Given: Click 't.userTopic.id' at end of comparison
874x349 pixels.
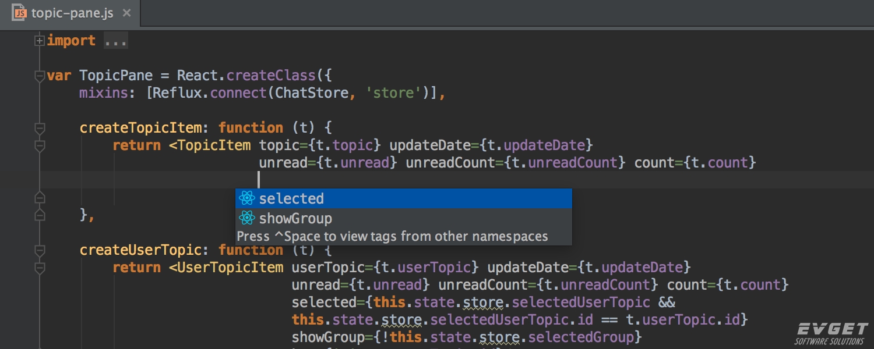Looking at the screenshot, I should pos(683,320).
